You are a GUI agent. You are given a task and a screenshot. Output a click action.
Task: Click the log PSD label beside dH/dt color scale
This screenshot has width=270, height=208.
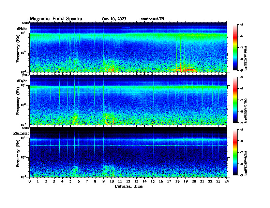coord(246,58)
